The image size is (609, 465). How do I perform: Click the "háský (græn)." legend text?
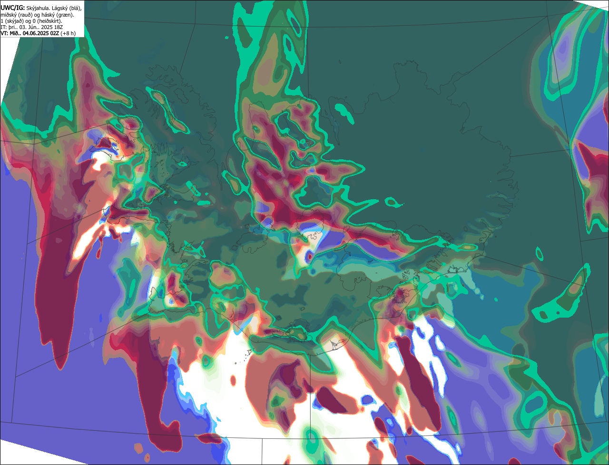coord(58,15)
